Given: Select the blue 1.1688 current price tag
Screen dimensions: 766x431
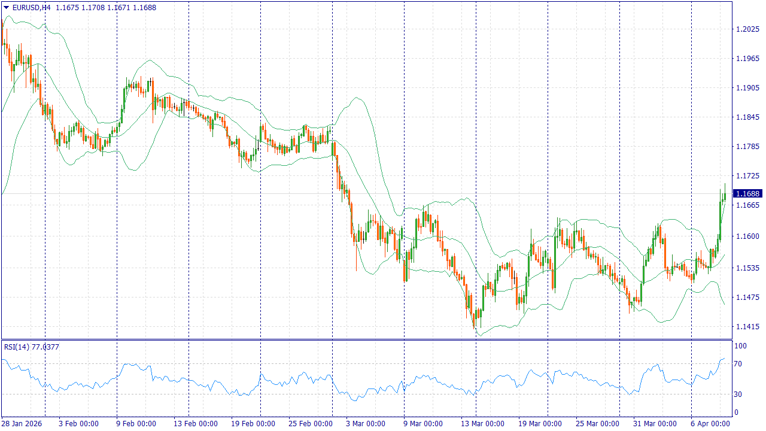Looking at the screenshot, I should pos(747,193).
